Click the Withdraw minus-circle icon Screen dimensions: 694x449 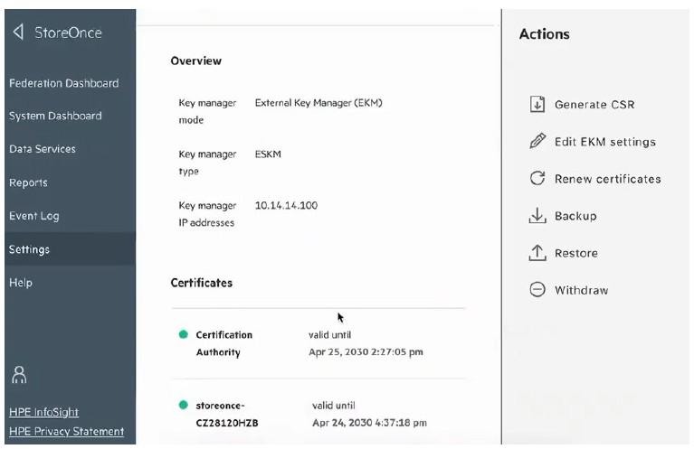pos(537,290)
